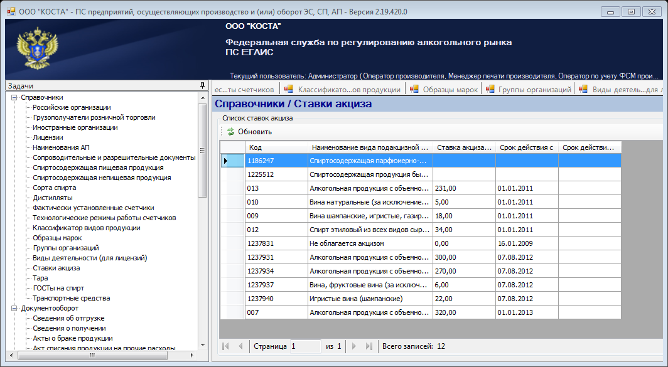The image size is (668, 367).
Task: Switch to ес...ты счетчиков tab
Action: [245, 89]
